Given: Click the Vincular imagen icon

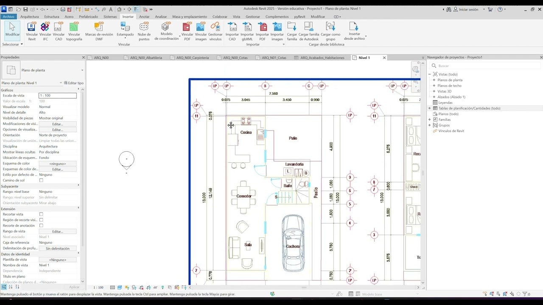Looking at the screenshot, I should coord(201,32).
